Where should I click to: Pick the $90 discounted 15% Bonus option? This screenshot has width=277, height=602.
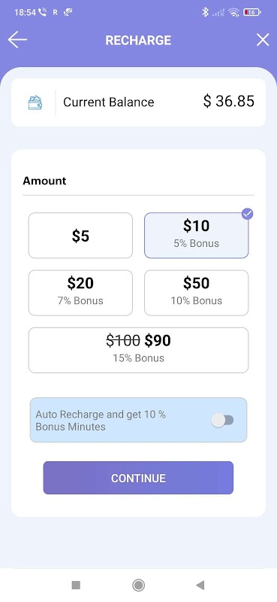(x=138, y=350)
